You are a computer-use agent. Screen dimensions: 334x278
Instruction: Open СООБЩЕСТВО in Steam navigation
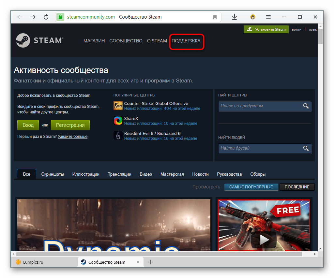tap(126, 41)
